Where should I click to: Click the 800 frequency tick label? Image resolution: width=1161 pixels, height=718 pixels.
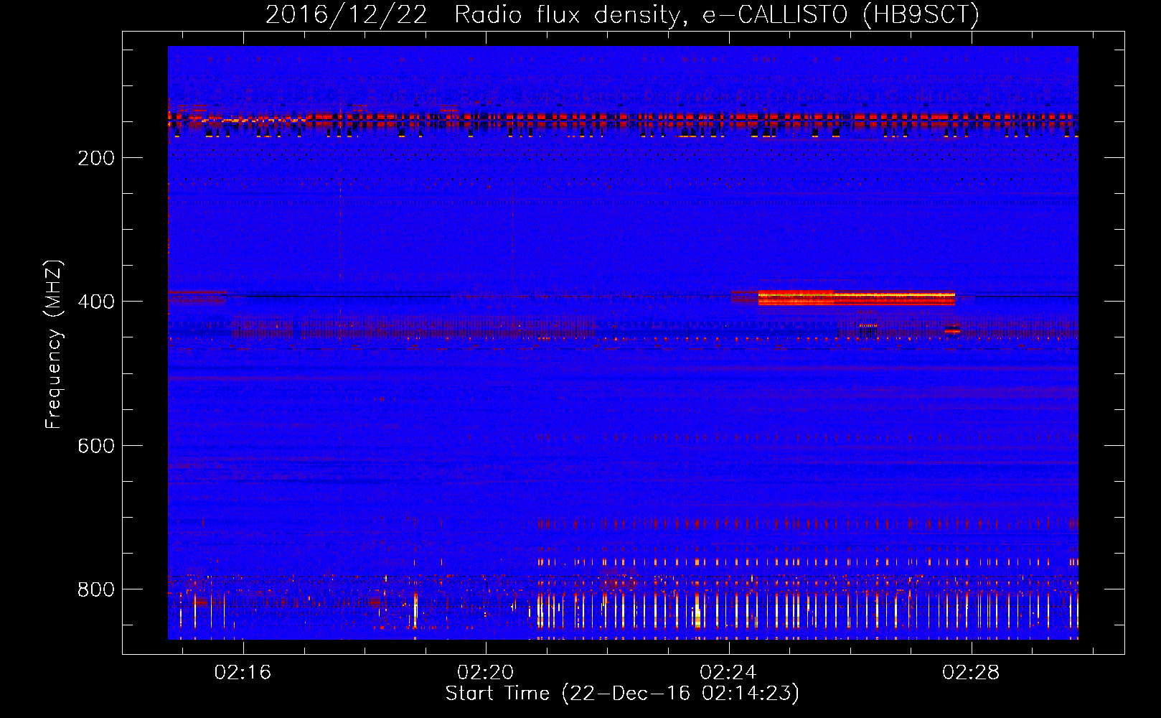(96, 589)
